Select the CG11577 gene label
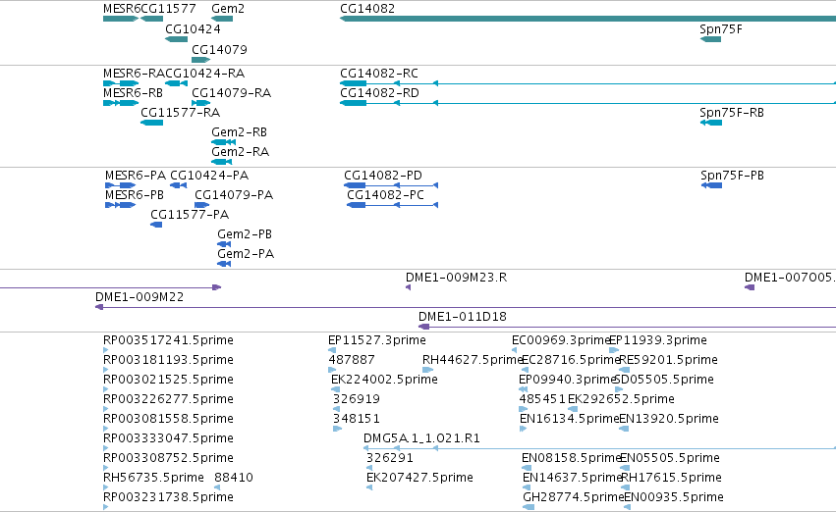Image resolution: width=836 pixels, height=512 pixels. tap(169, 9)
